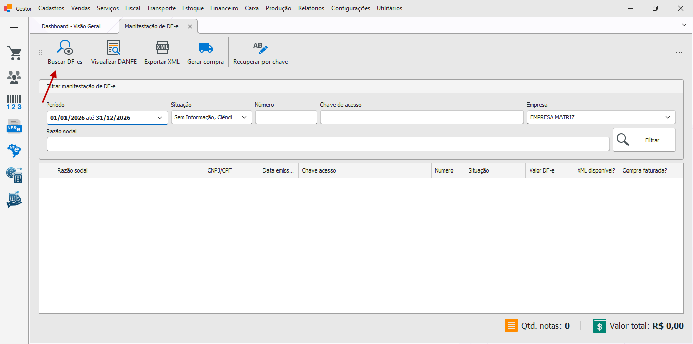Sort by the Valor DF-e column header
The width and height of the screenshot is (693, 344).
(x=550, y=170)
